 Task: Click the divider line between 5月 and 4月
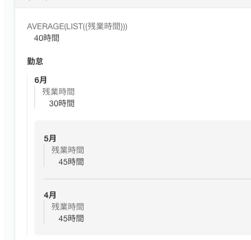147,179
